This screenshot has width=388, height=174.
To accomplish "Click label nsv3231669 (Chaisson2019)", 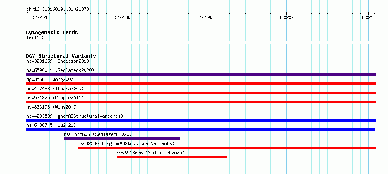I will pos(59,61).
